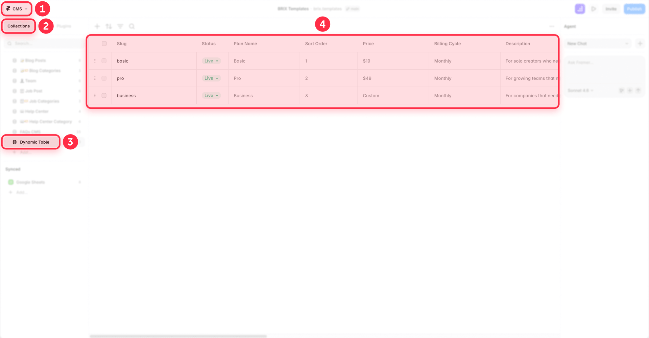Grab the basic row drag handle
This screenshot has height=338, width=649.
tap(95, 61)
